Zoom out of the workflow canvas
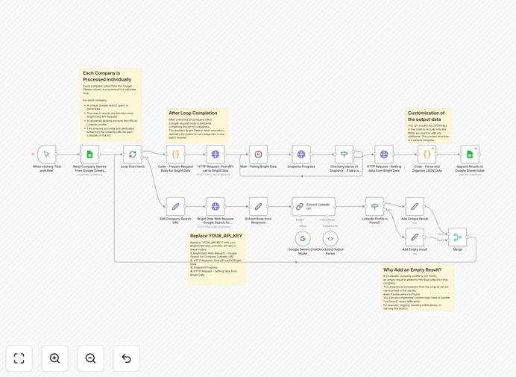516x377 pixels. point(90,358)
